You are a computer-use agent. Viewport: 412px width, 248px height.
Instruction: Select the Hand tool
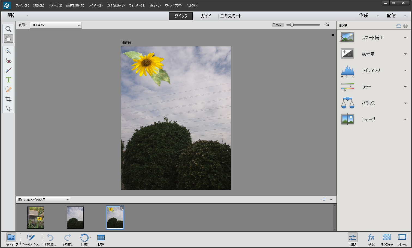8,38
